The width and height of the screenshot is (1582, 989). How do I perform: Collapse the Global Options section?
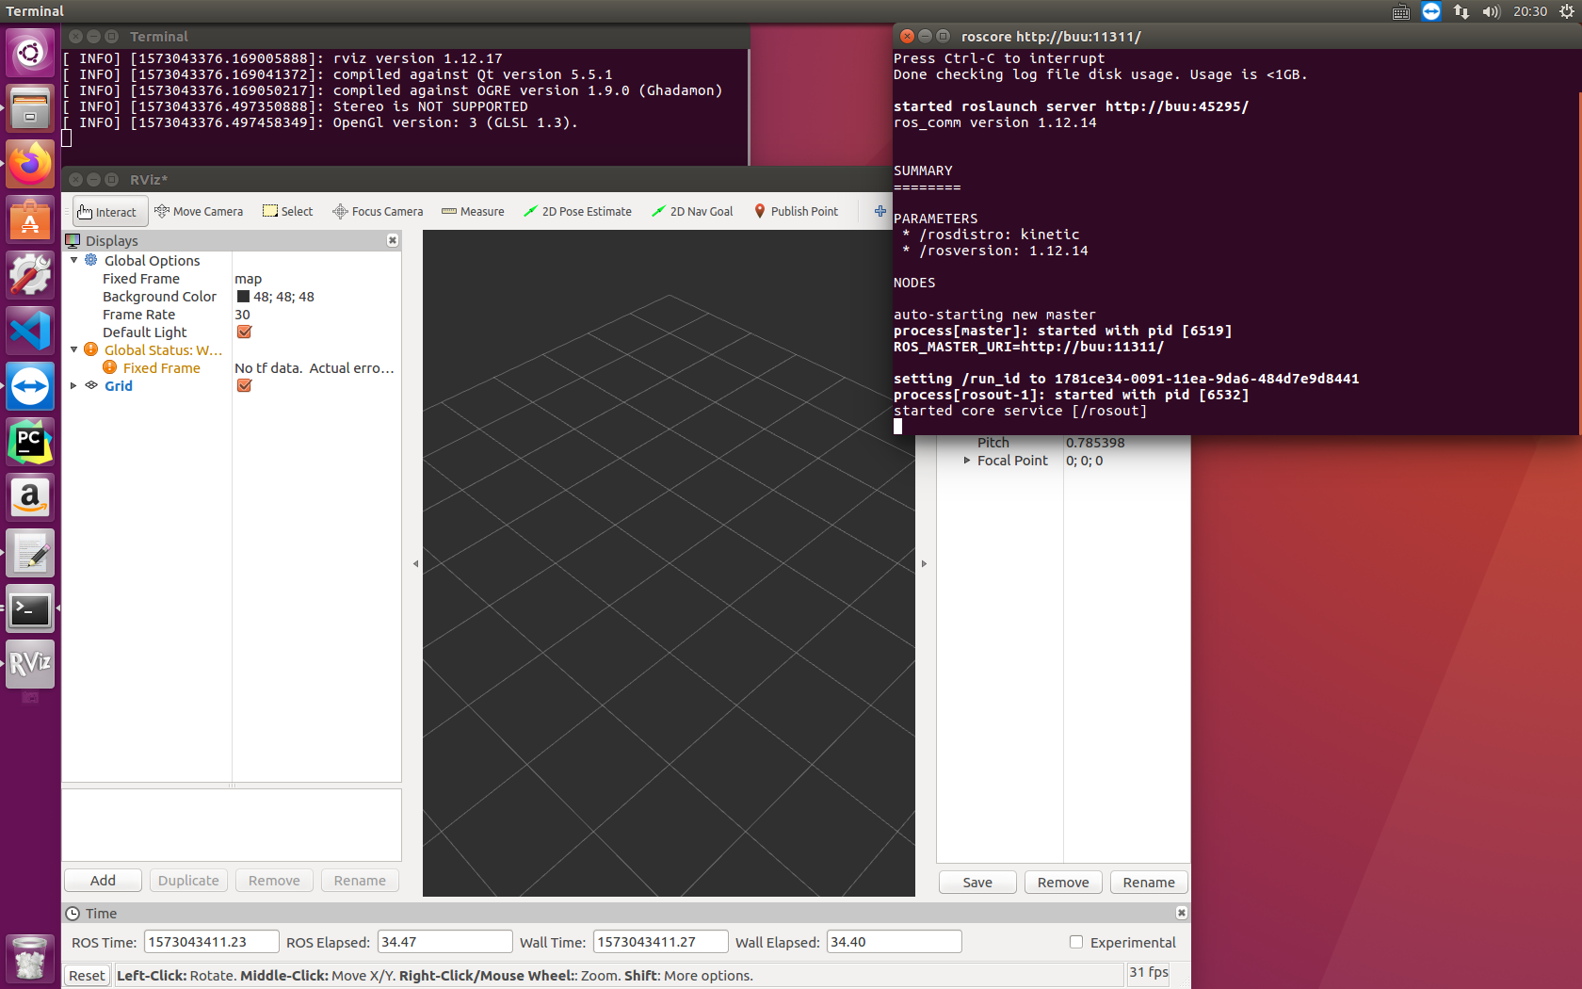click(74, 260)
